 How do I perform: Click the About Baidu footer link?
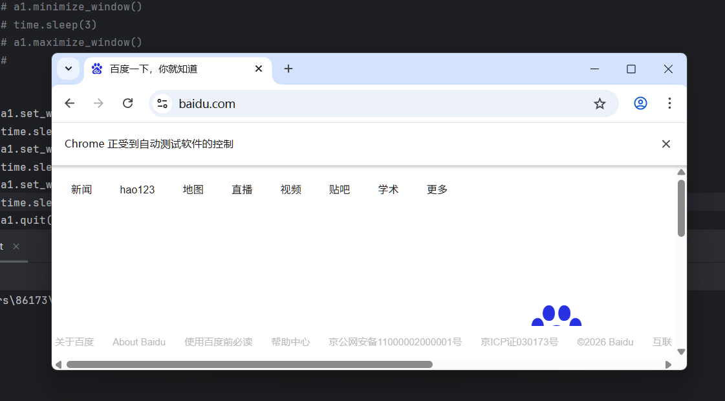click(x=139, y=342)
